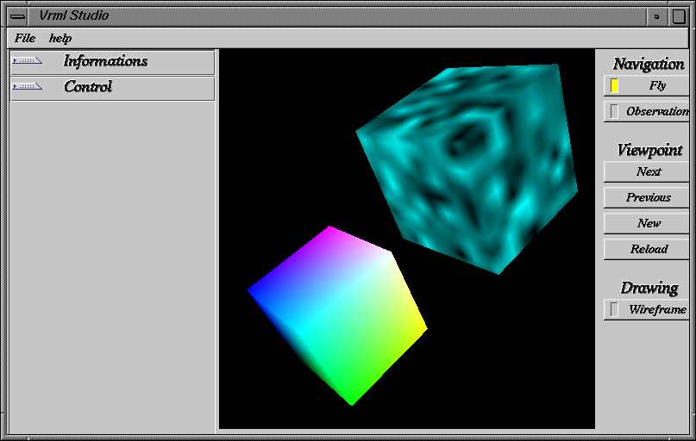Open the window menu in title bar
This screenshot has width=696, height=441.
tap(18, 17)
